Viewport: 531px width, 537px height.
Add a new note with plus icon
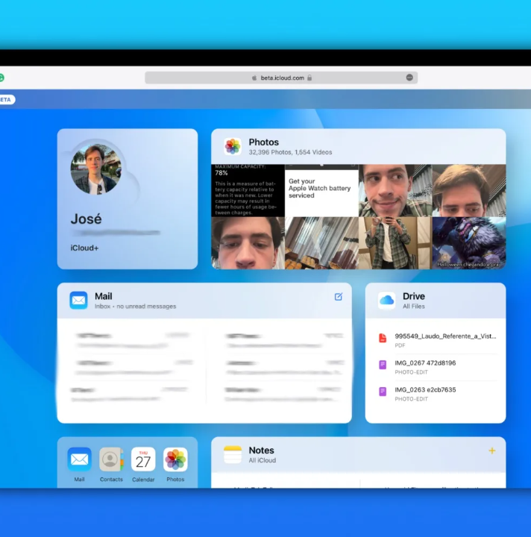click(x=492, y=450)
